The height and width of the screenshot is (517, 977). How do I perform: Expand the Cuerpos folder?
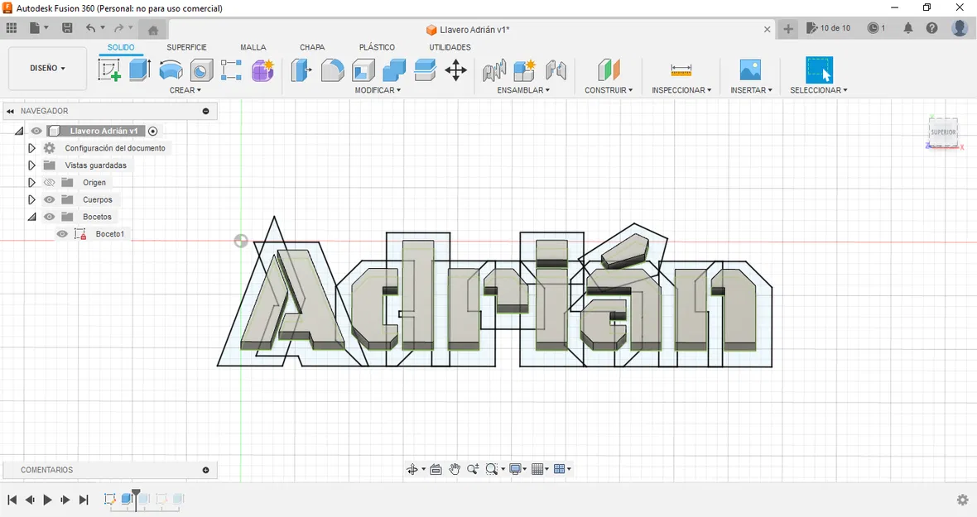point(31,199)
